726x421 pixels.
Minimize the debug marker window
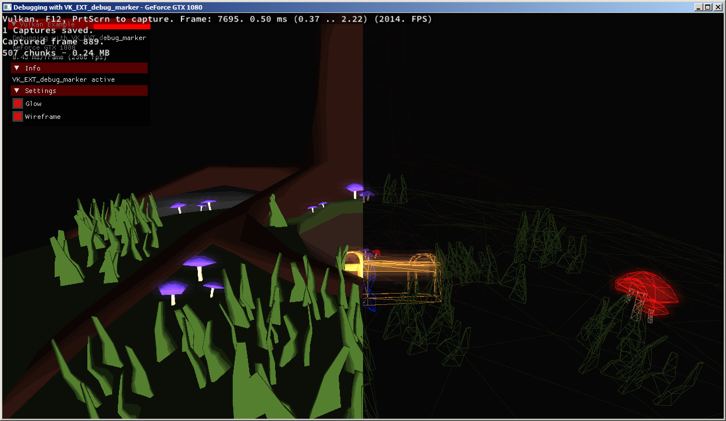click(x=699, y=7)
